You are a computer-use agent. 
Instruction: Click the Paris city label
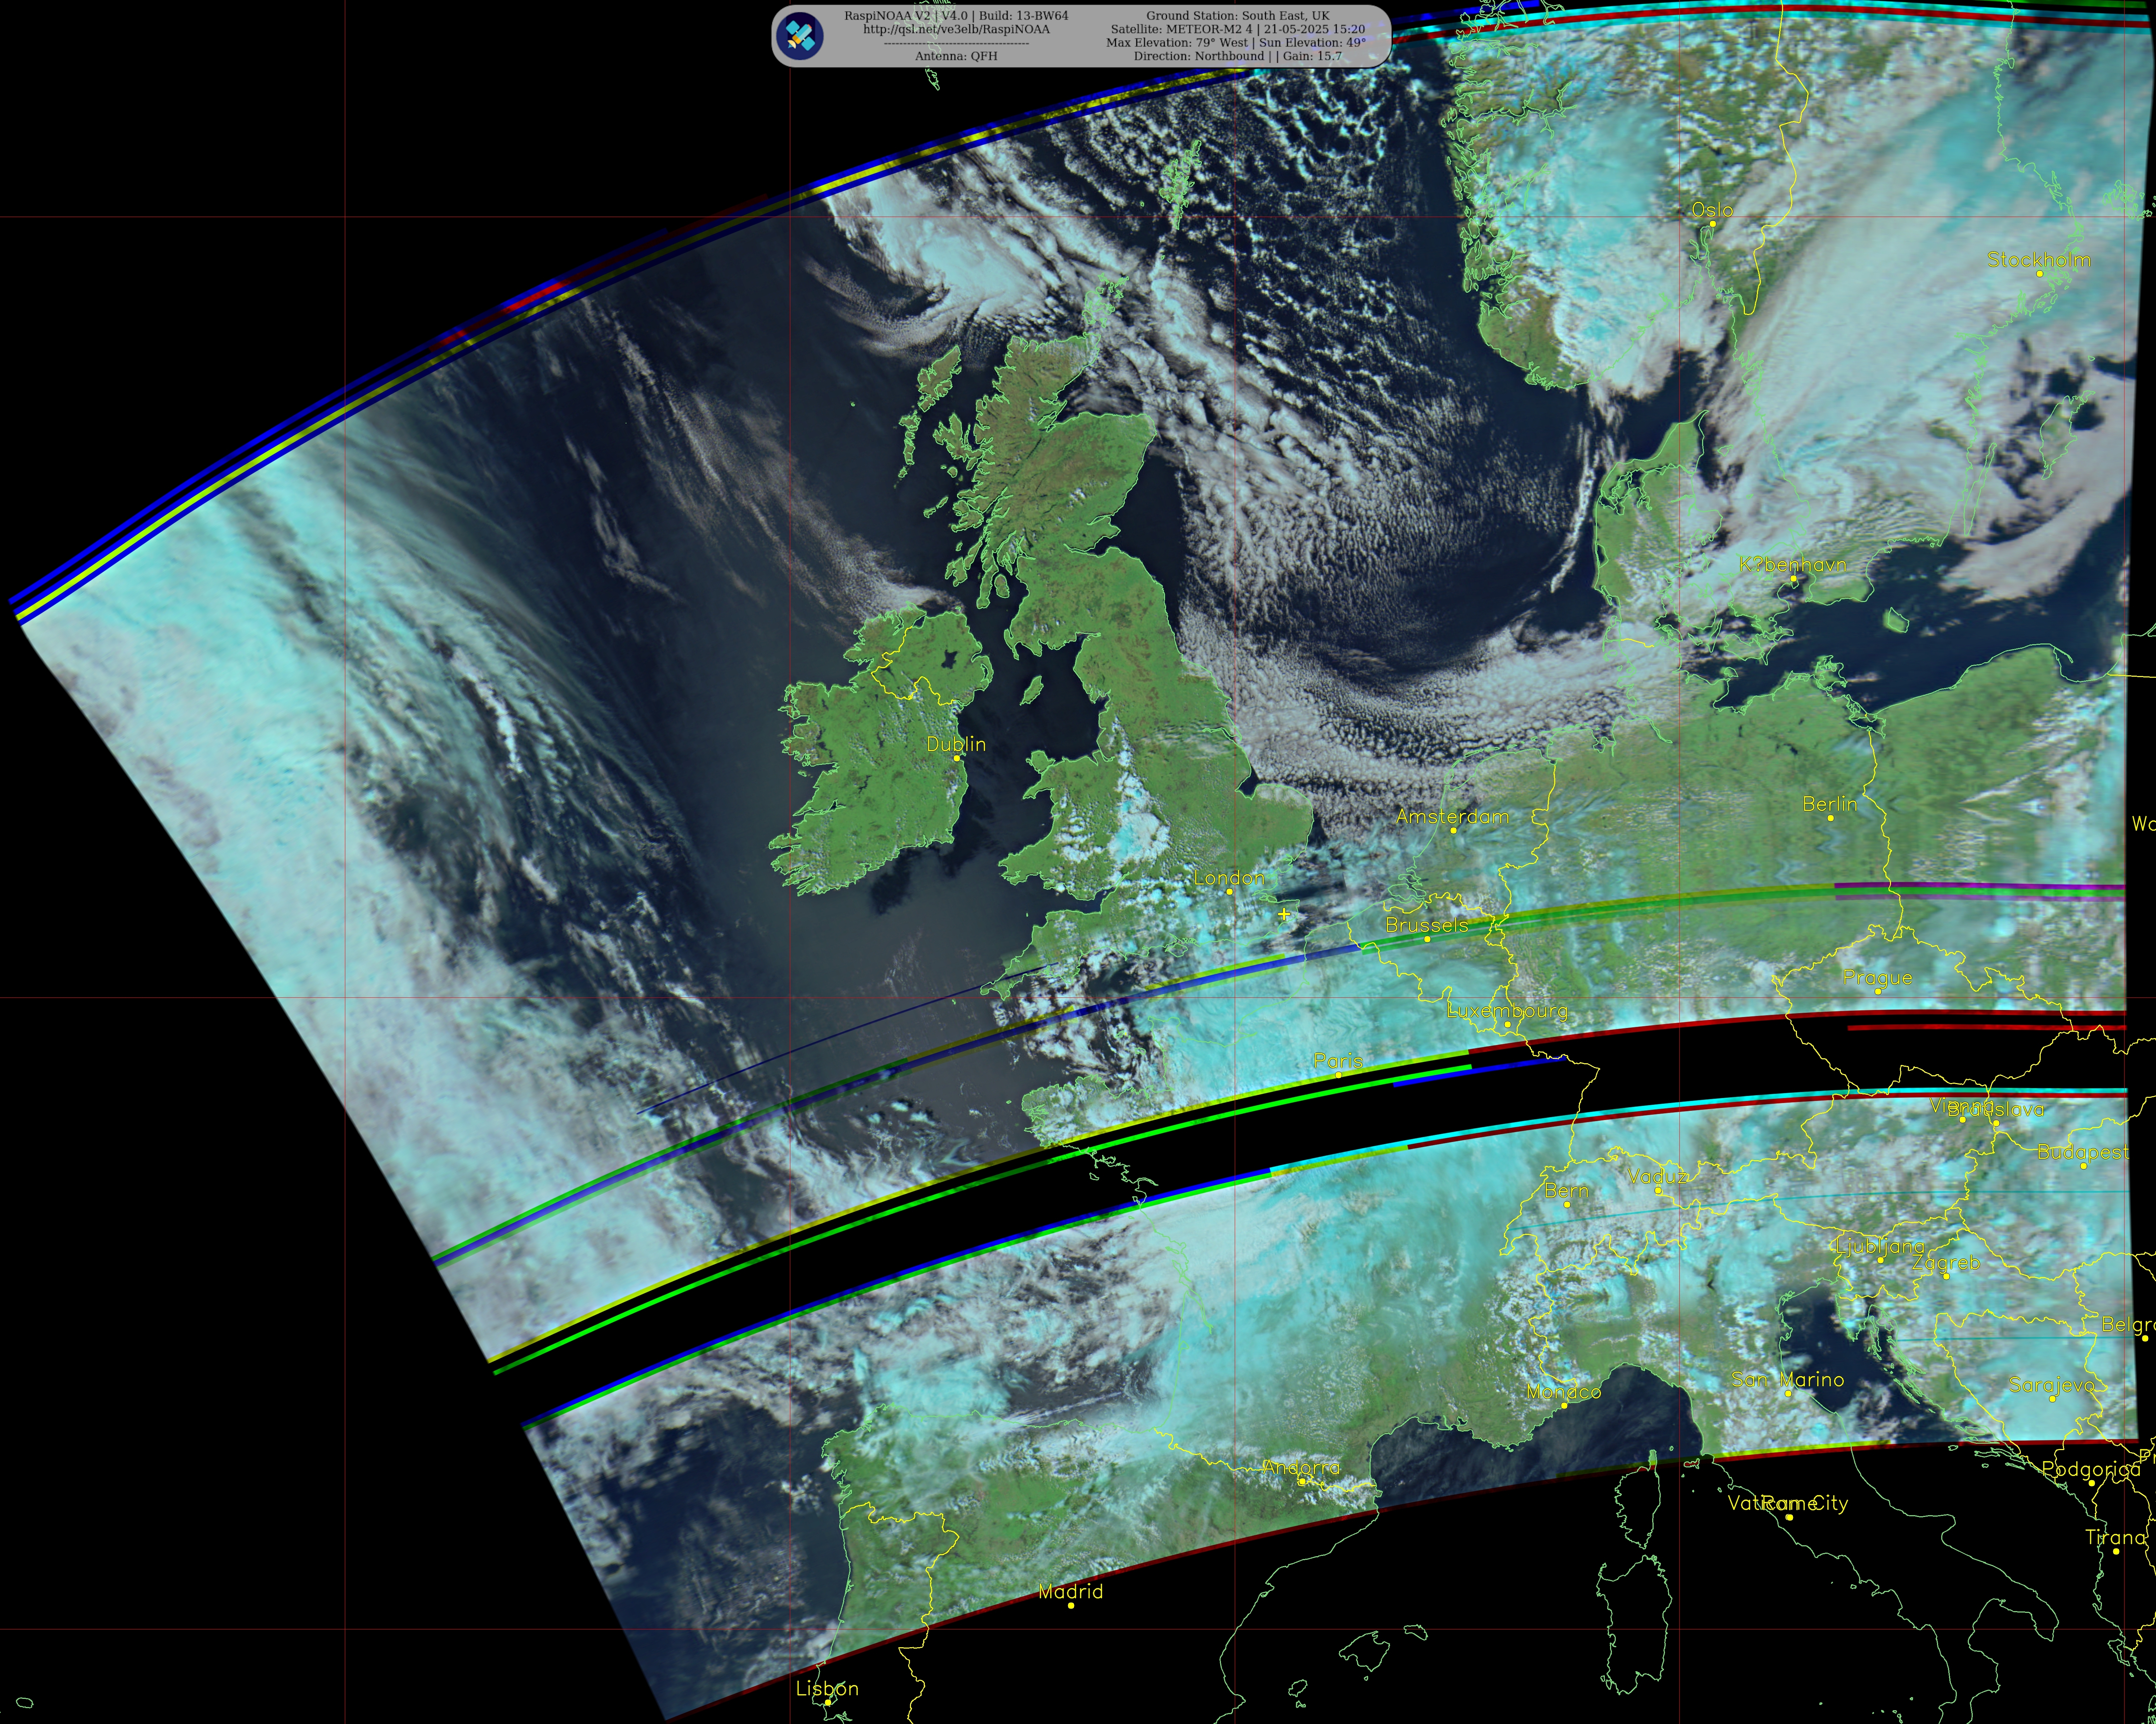tap(1338, 1061)
